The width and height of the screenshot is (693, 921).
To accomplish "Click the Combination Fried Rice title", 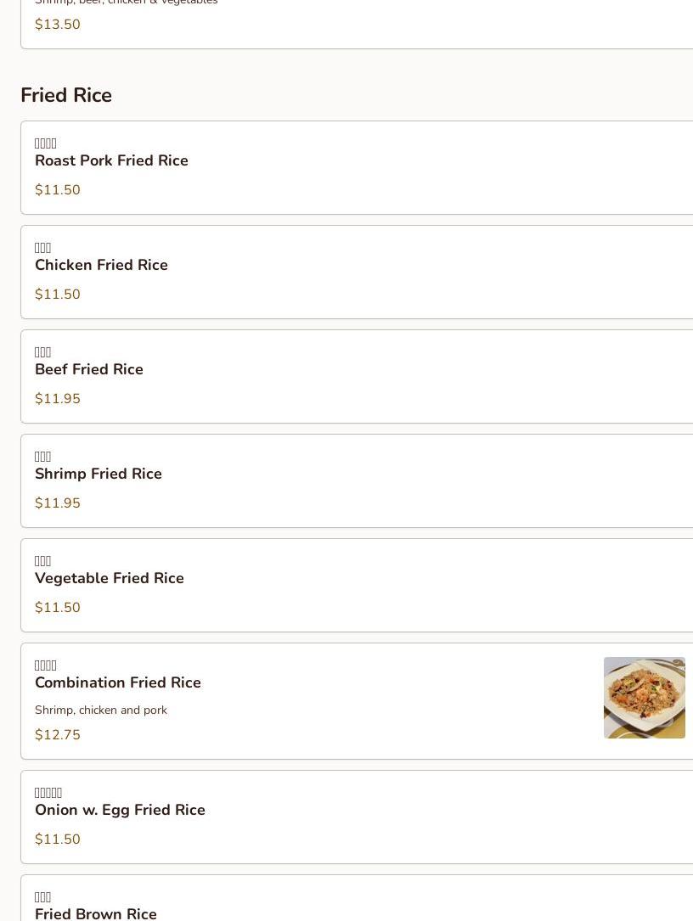I will [118, 683].
